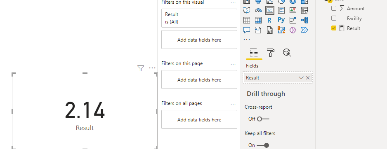Click the Keep all filters label
387x149 pixels.
260,133
